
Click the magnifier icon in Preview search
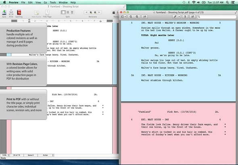[199, 17]
